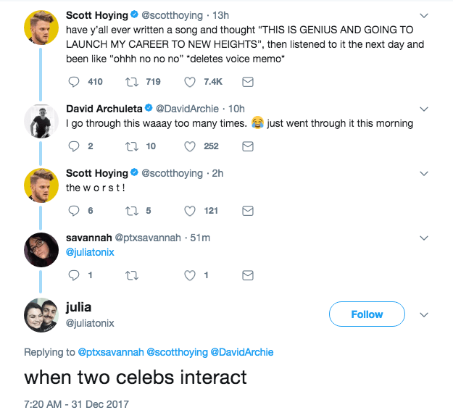Open more options for Scott's first tweet
The image size is (453, 418).
(424, 14)
